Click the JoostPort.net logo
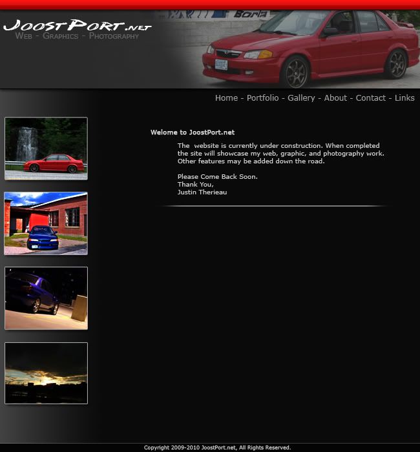Viewport: 420px width, 452px height. pos(78,25)
